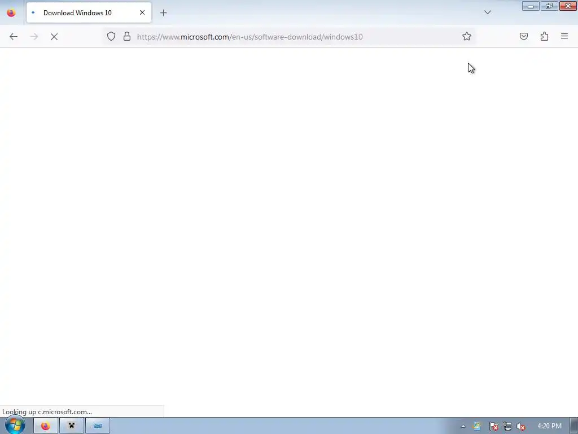The height and width of the screenshot is (434, 578).
Task: Open the Action Center flag icon
Action: click(493, 426)
